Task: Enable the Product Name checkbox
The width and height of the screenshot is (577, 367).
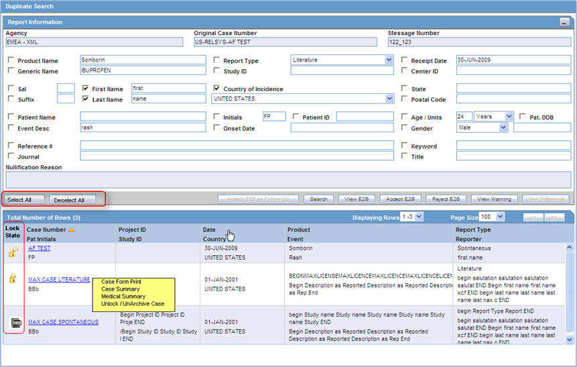Action: click(11, 60)
